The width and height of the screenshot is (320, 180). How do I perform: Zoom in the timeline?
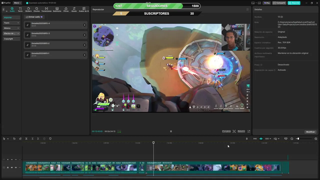tap(316, 139)
